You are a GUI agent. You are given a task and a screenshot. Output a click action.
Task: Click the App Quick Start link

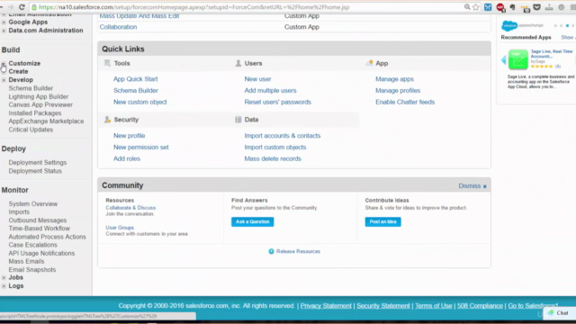tap(136, 79)
